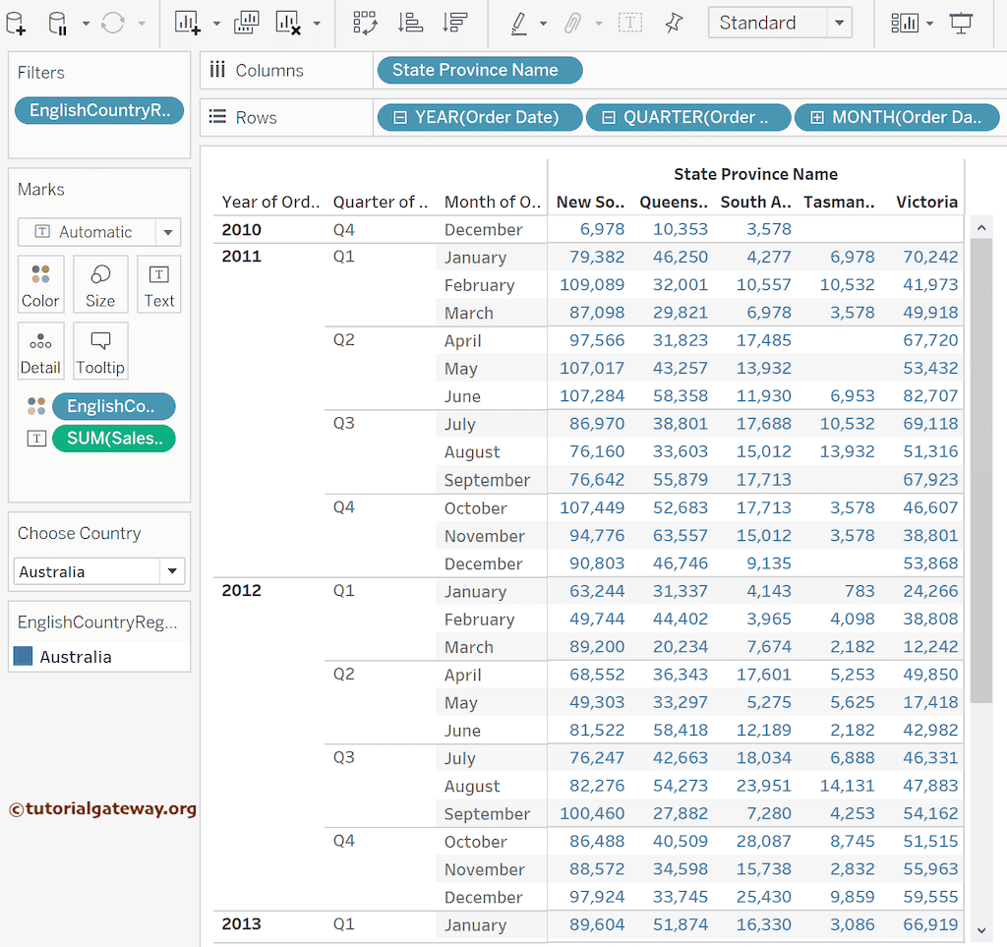Duplicate the current sheet
This screenshot has width=1007, height=947.
pyautogui.click(x=246, y=22)
